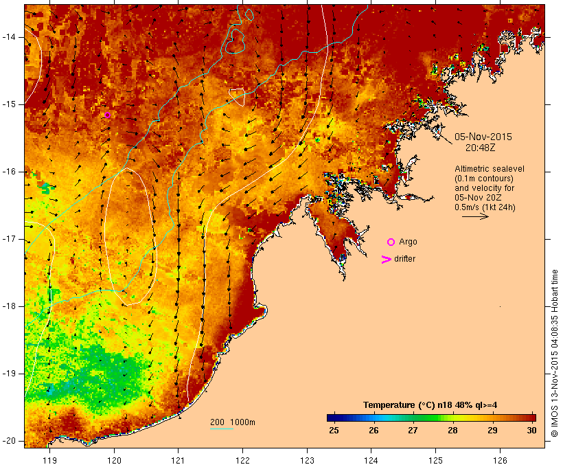This screenshot has width=563, height=467.
Task: Click the IMOS copyright timestamp text
Action: [x=555, y=354]
